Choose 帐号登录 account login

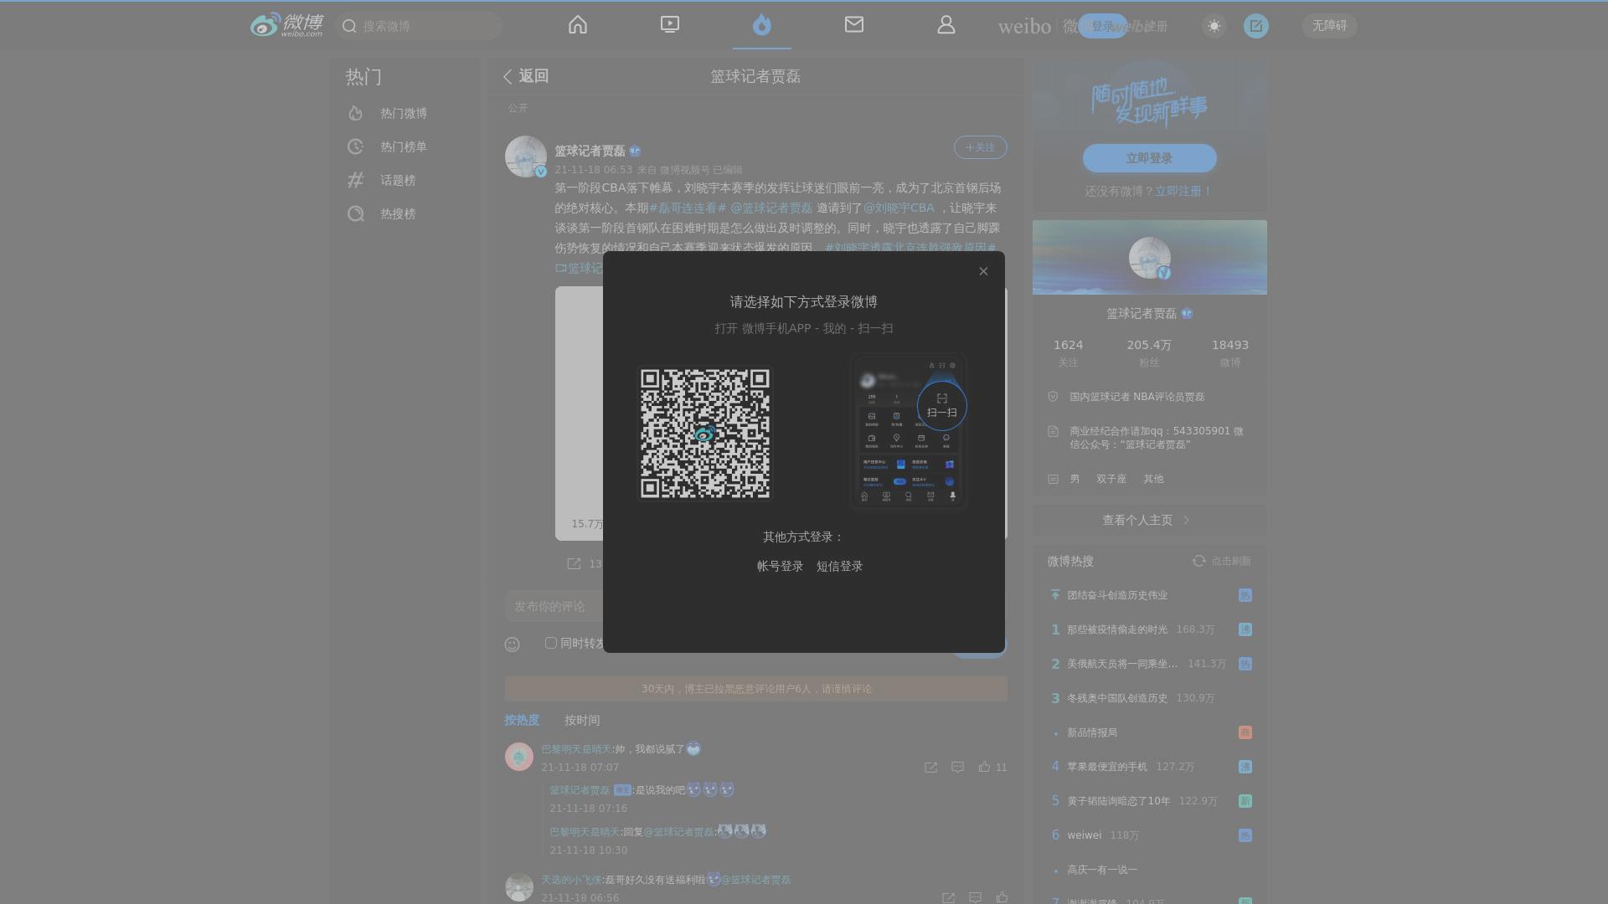780,567
